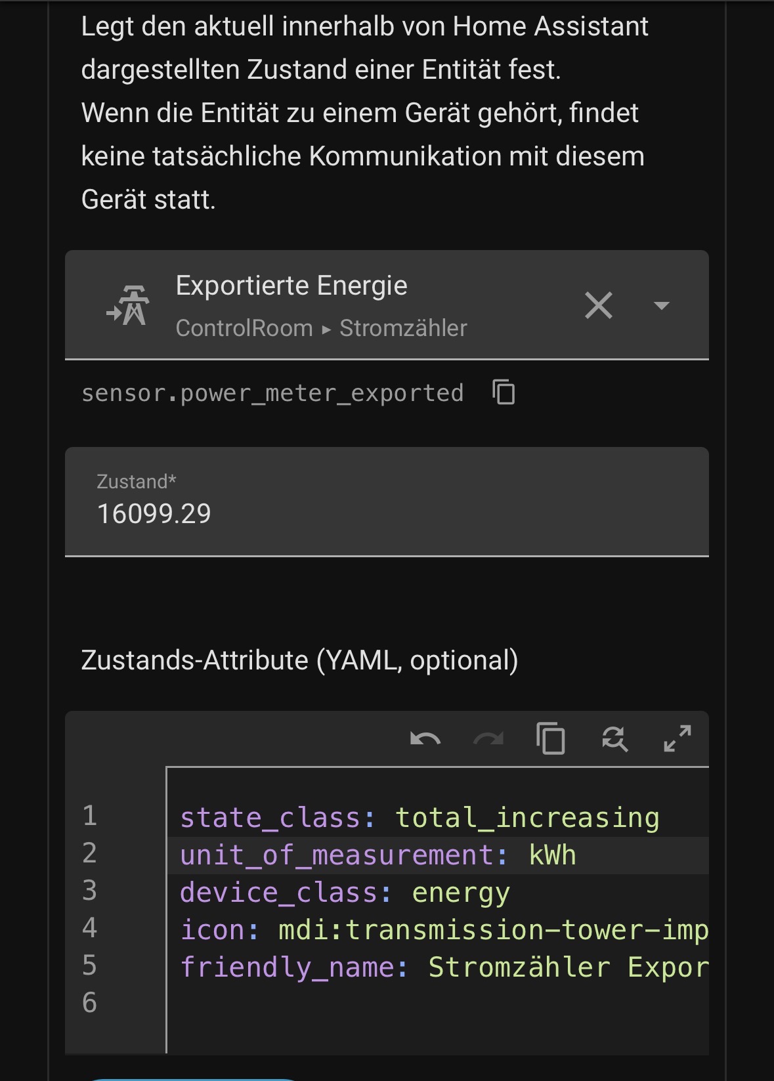Clear the selected Exportierte Energie entity
This screenshot has width=774, height=1081.
coord(598,306)
